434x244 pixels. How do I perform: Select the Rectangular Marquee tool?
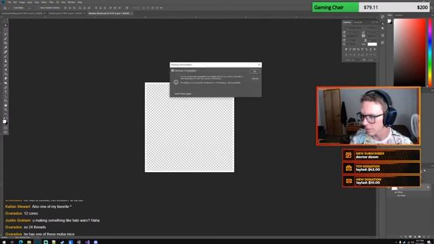point(5,30)
